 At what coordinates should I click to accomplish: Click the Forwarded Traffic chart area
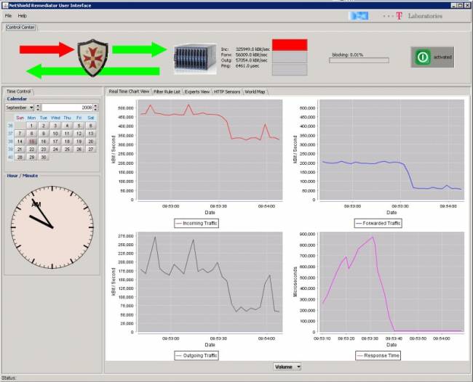coord(391,150)
